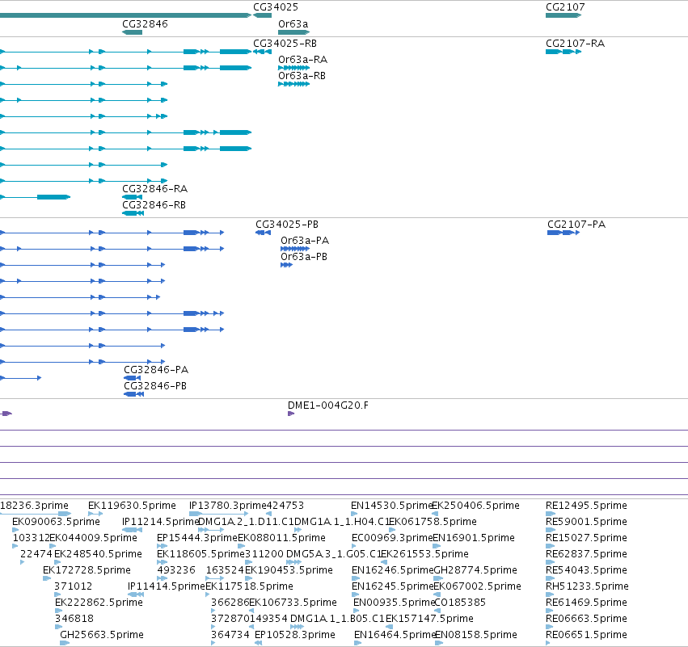Screen dimensions: 688x647
Task: Click the EN00935.5prime EST label
Action: [x=394, y=603]
